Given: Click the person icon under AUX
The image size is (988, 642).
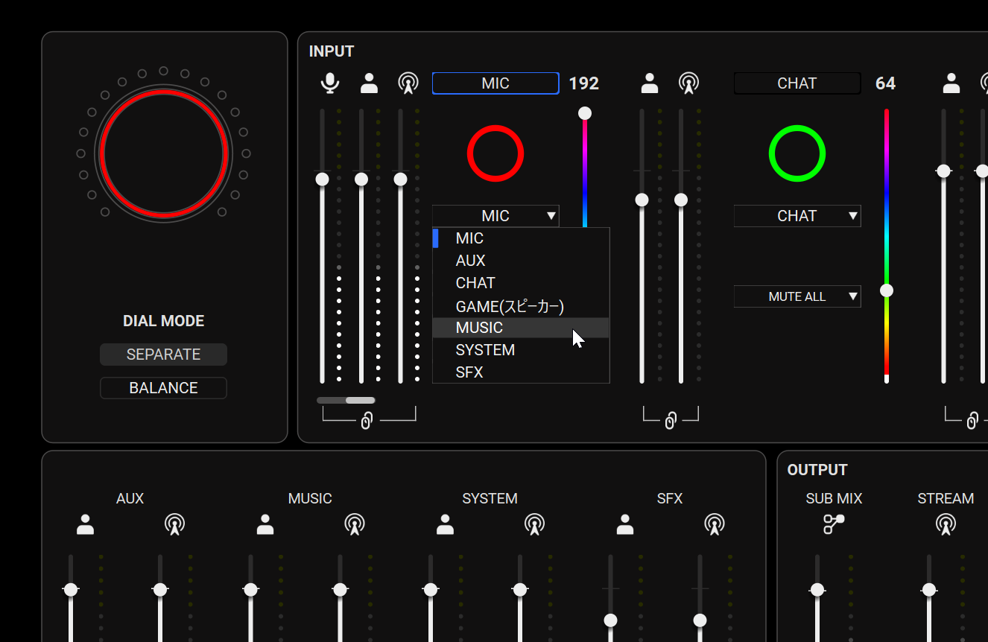Looking at the screenshot, I should [x=86, y=524].
